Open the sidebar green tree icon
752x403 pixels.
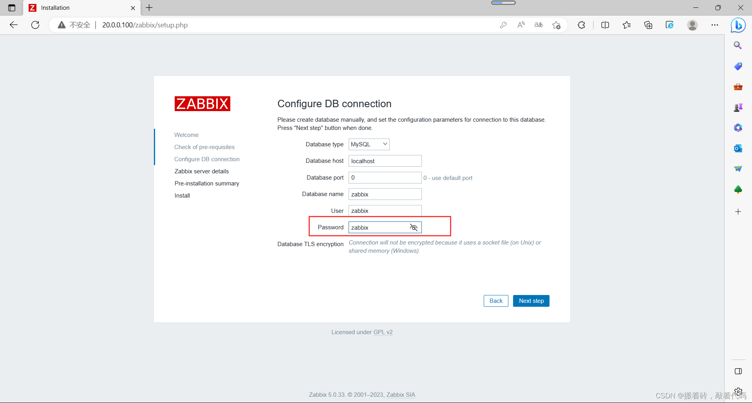click(738, 190)
